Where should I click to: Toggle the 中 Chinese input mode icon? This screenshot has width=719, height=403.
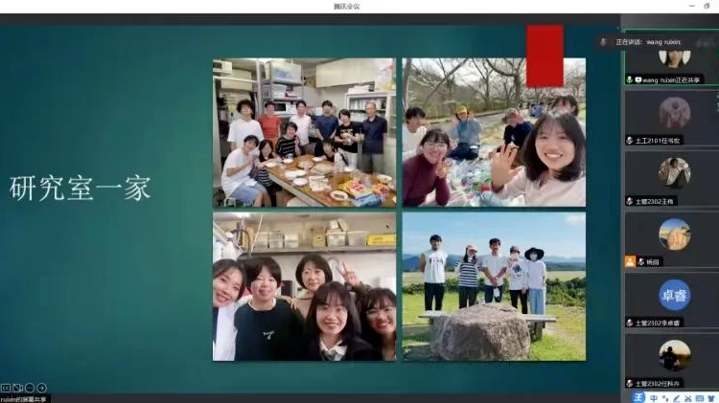(654, 398)
